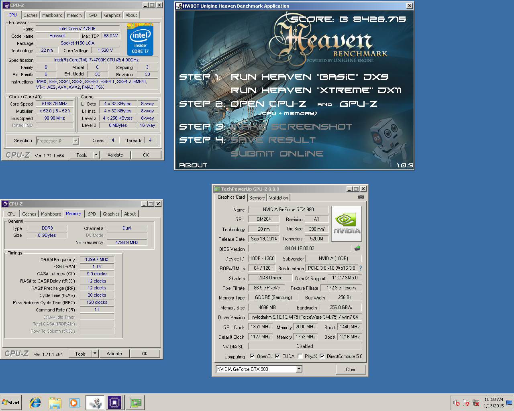Click Save Result in Step 4
This screenshot has height=411, width=514.
[273, 140]
